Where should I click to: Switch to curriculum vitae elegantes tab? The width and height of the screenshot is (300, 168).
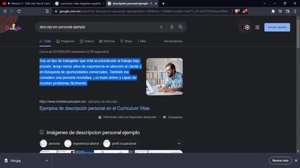pyautogui.click(x=79, y=3)
